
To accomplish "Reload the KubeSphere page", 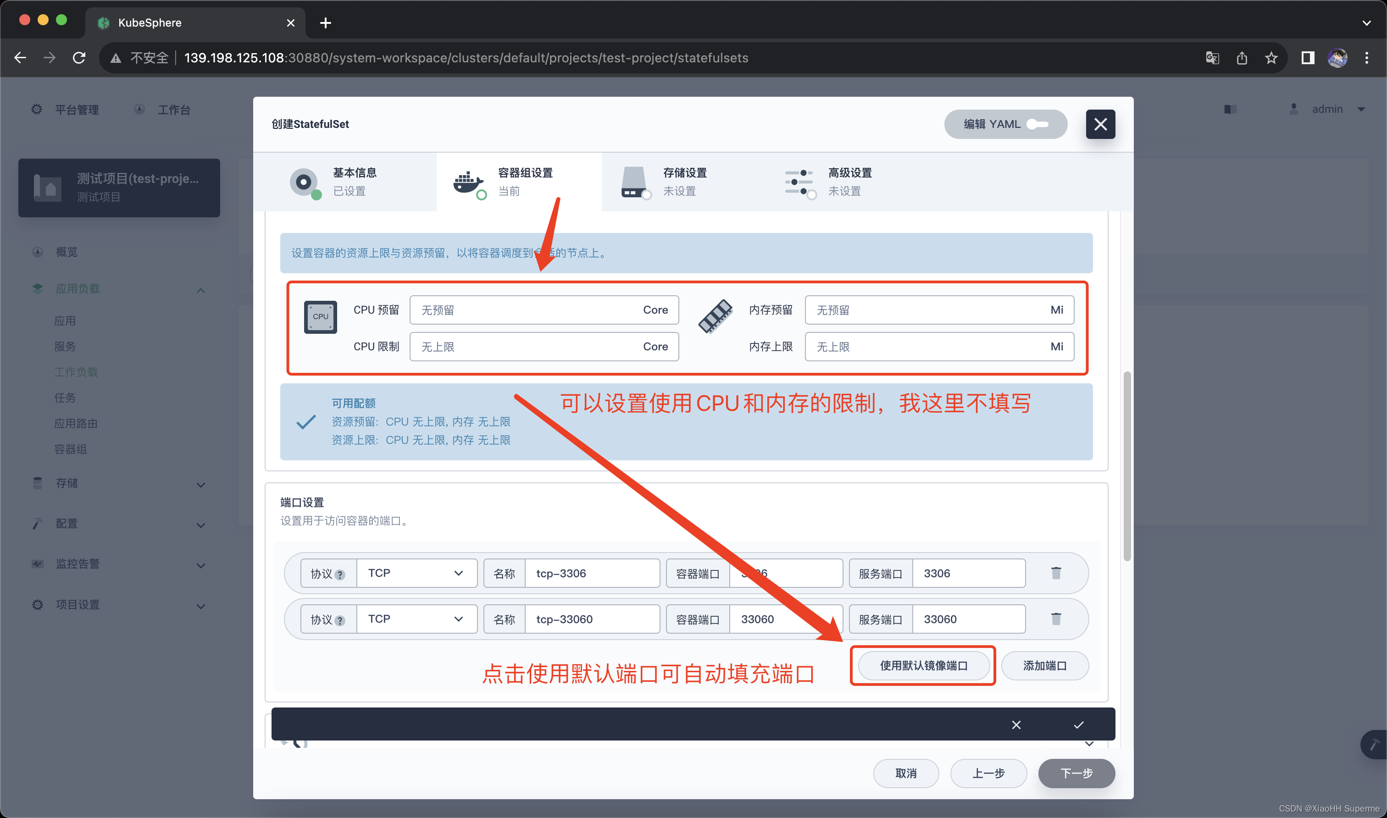I will (79, 58).
